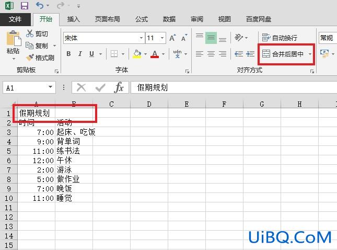Click the formula bar showing 假期规划
The image size is (337, 250).
tap(234, 87)
